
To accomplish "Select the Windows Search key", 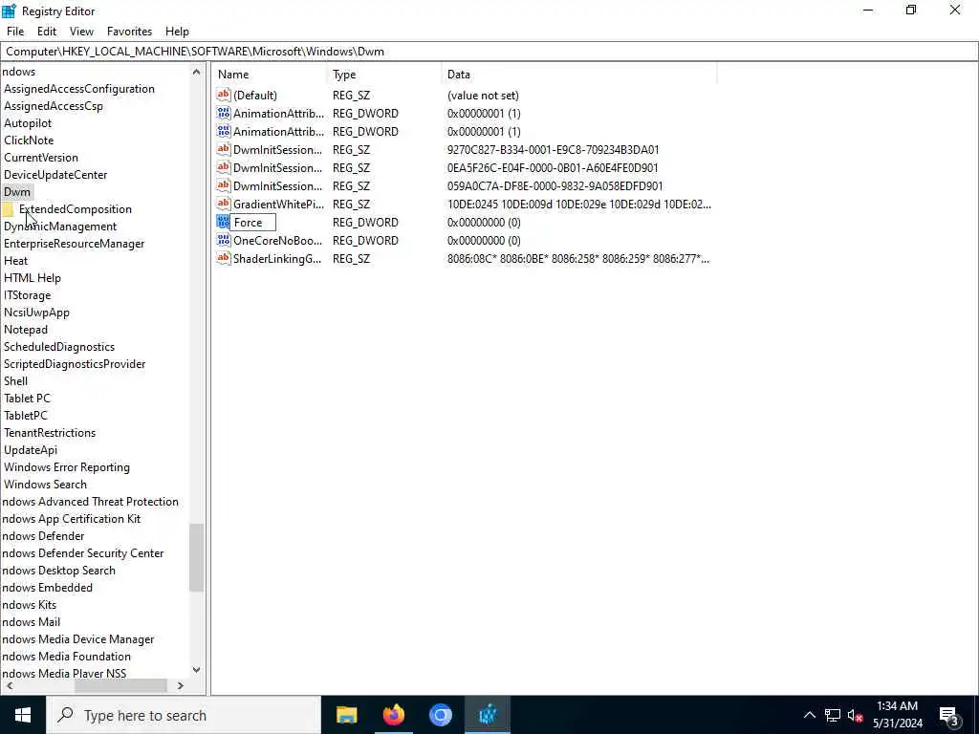I will click(x=45, y=485).
